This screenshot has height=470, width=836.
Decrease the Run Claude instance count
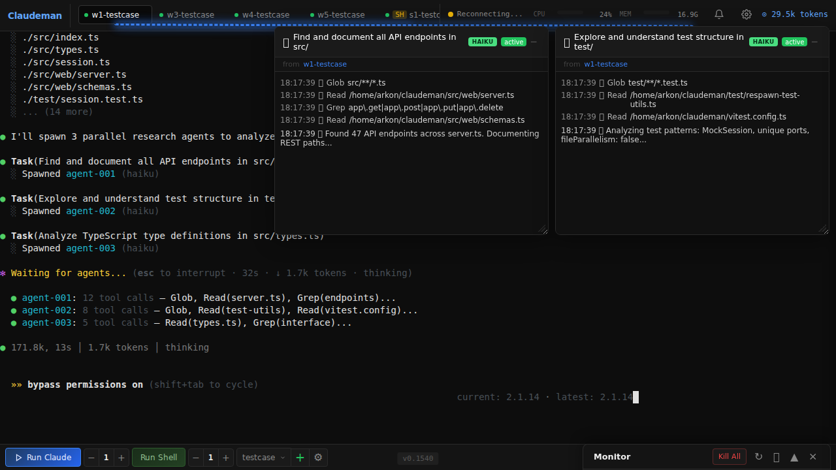coord(91,458)
